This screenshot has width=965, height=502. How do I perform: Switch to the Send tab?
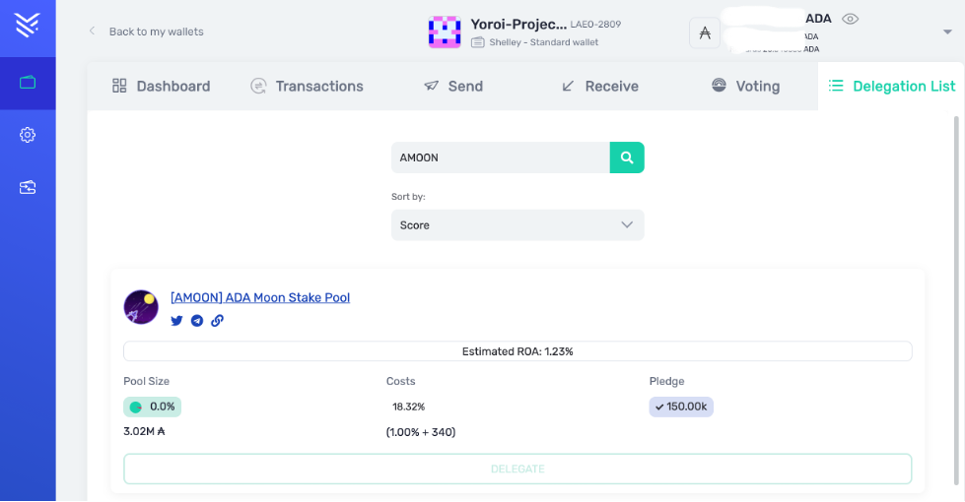pos(453,86)
